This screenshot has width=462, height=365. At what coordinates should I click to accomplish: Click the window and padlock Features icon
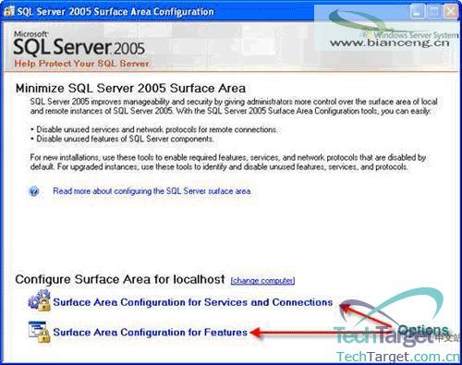click(x=39, y=332)
